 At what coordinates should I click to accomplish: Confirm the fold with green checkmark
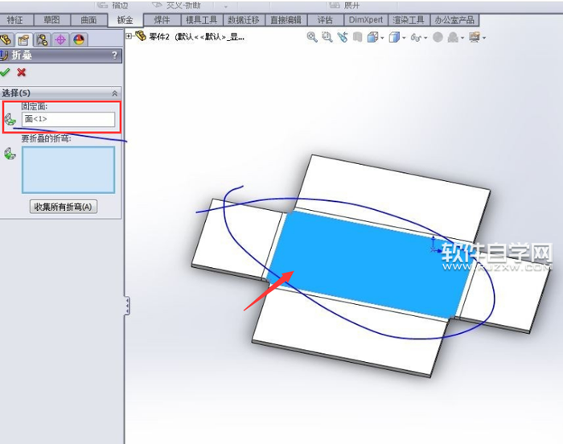tap(5, 72)
